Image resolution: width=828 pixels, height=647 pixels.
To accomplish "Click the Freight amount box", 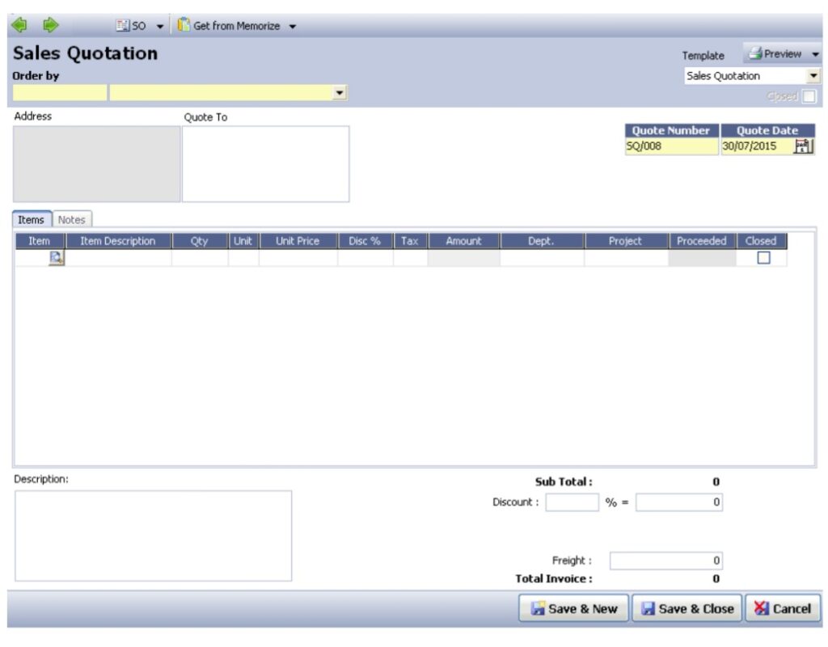I will coord(665,559).
